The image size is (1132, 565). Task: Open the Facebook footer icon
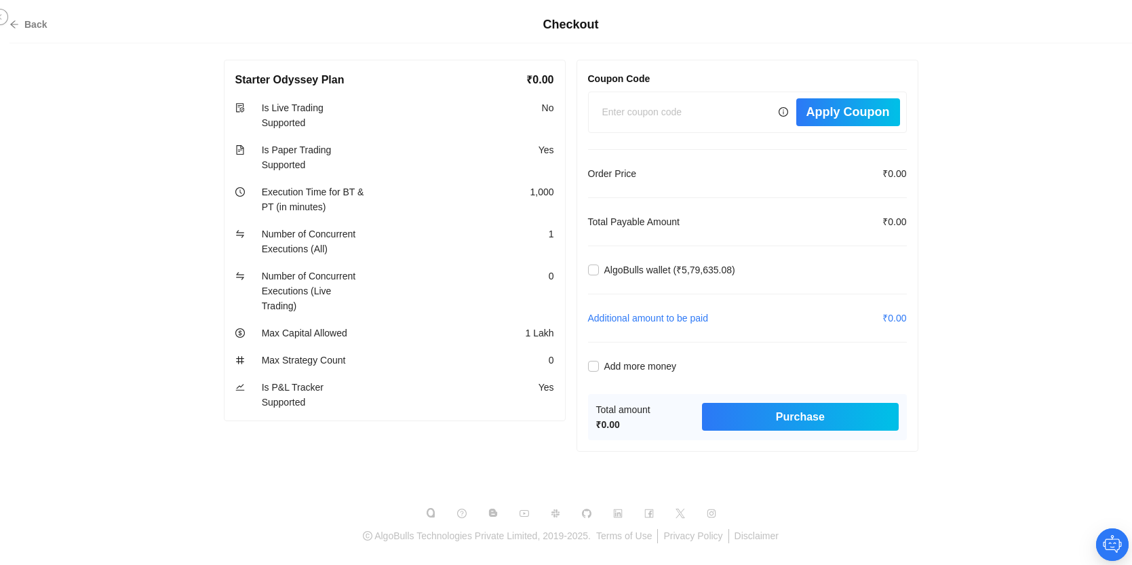[x=649, y=513]
